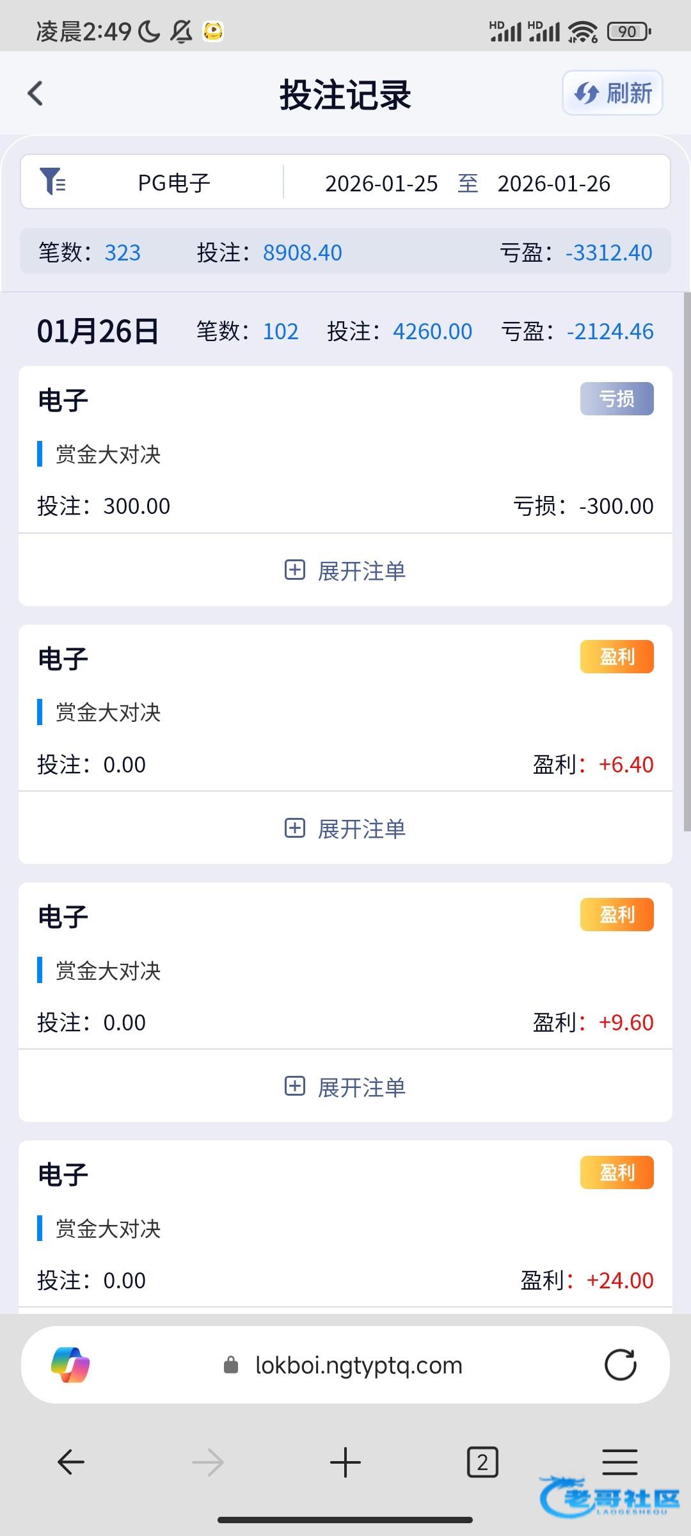Open a new tab with the plus icon
Viewport: 691px width, 1536px height.
coord(345,1462)
